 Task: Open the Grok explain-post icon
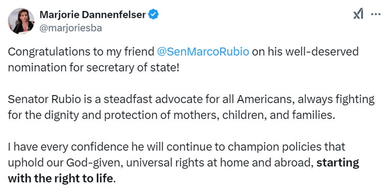pos(358,14)
